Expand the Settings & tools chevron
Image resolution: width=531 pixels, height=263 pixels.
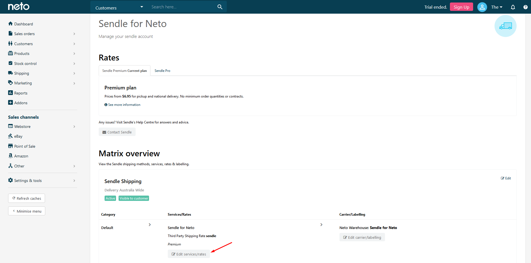point(74,181)
